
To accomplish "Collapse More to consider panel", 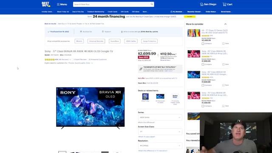I will [x=225, y=24].
